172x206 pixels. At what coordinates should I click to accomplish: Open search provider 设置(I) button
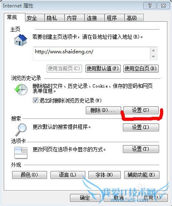(141, 127)
